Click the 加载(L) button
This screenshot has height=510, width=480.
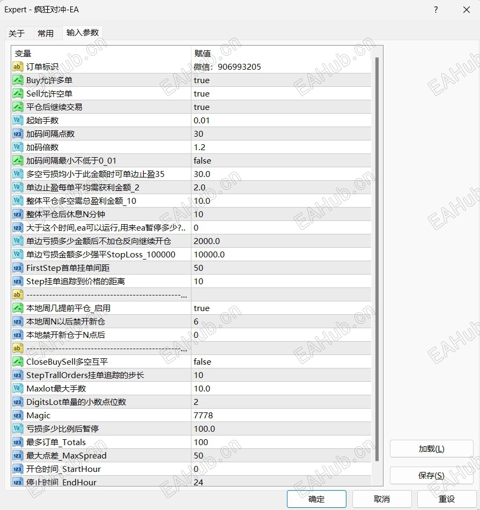coord(431,449)
